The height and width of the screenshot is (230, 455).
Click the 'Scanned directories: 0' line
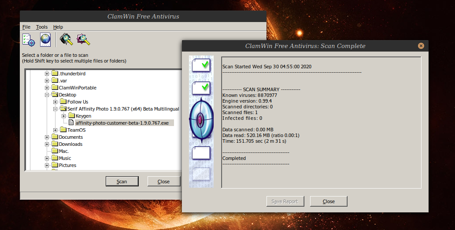click(x=248, y=107)
